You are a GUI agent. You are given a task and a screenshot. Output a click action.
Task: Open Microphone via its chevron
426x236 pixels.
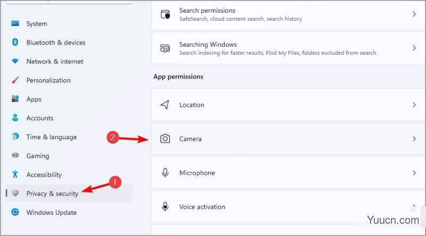coord(414,173)
